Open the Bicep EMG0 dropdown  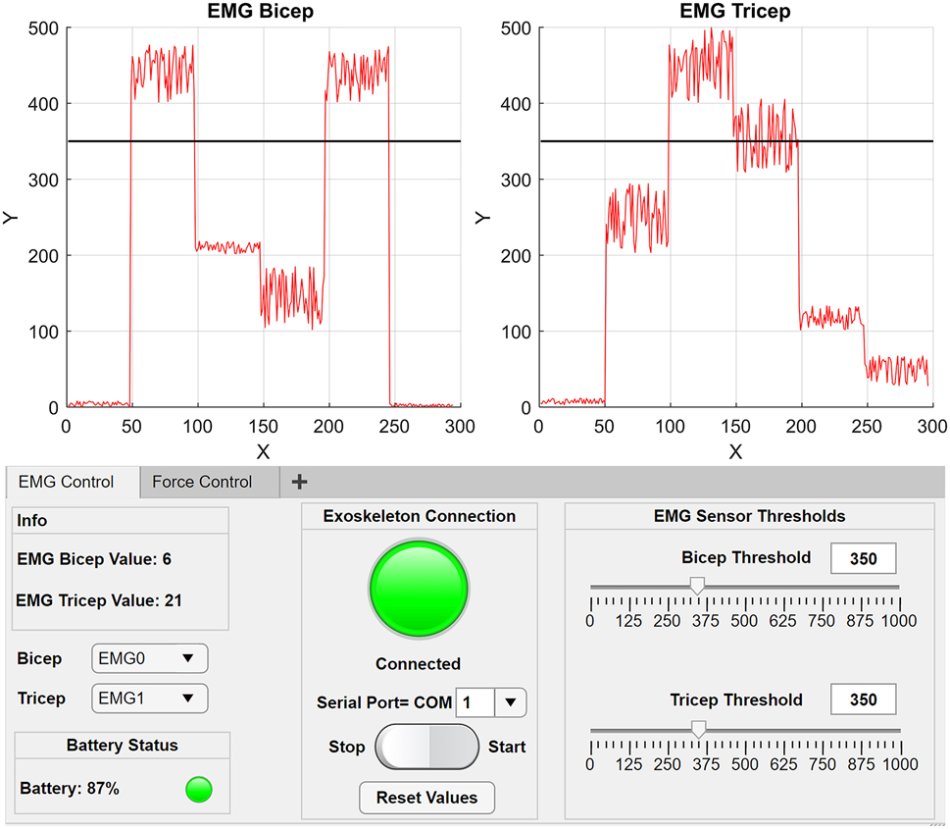pos(149,658)
